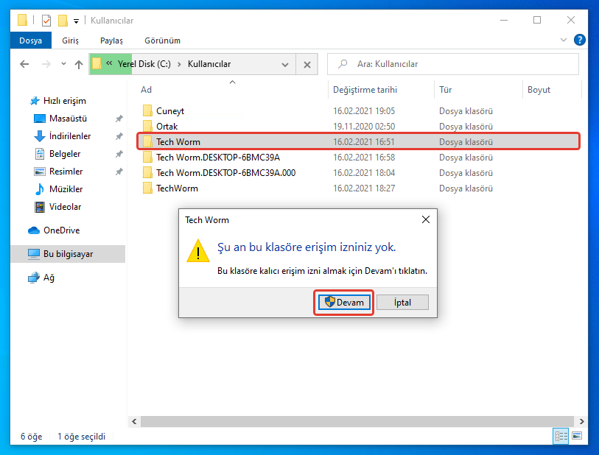
Task: Sort by Değiştirme tarihi column header
Action: pyautogui.click(x=365, y=90)
